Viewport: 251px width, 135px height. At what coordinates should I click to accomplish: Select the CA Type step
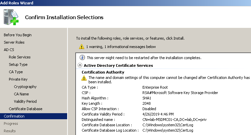[16, 72]
